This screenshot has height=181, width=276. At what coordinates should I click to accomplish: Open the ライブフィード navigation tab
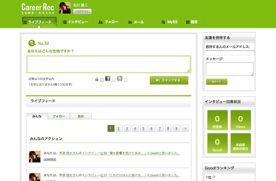[x=39, y=22]
